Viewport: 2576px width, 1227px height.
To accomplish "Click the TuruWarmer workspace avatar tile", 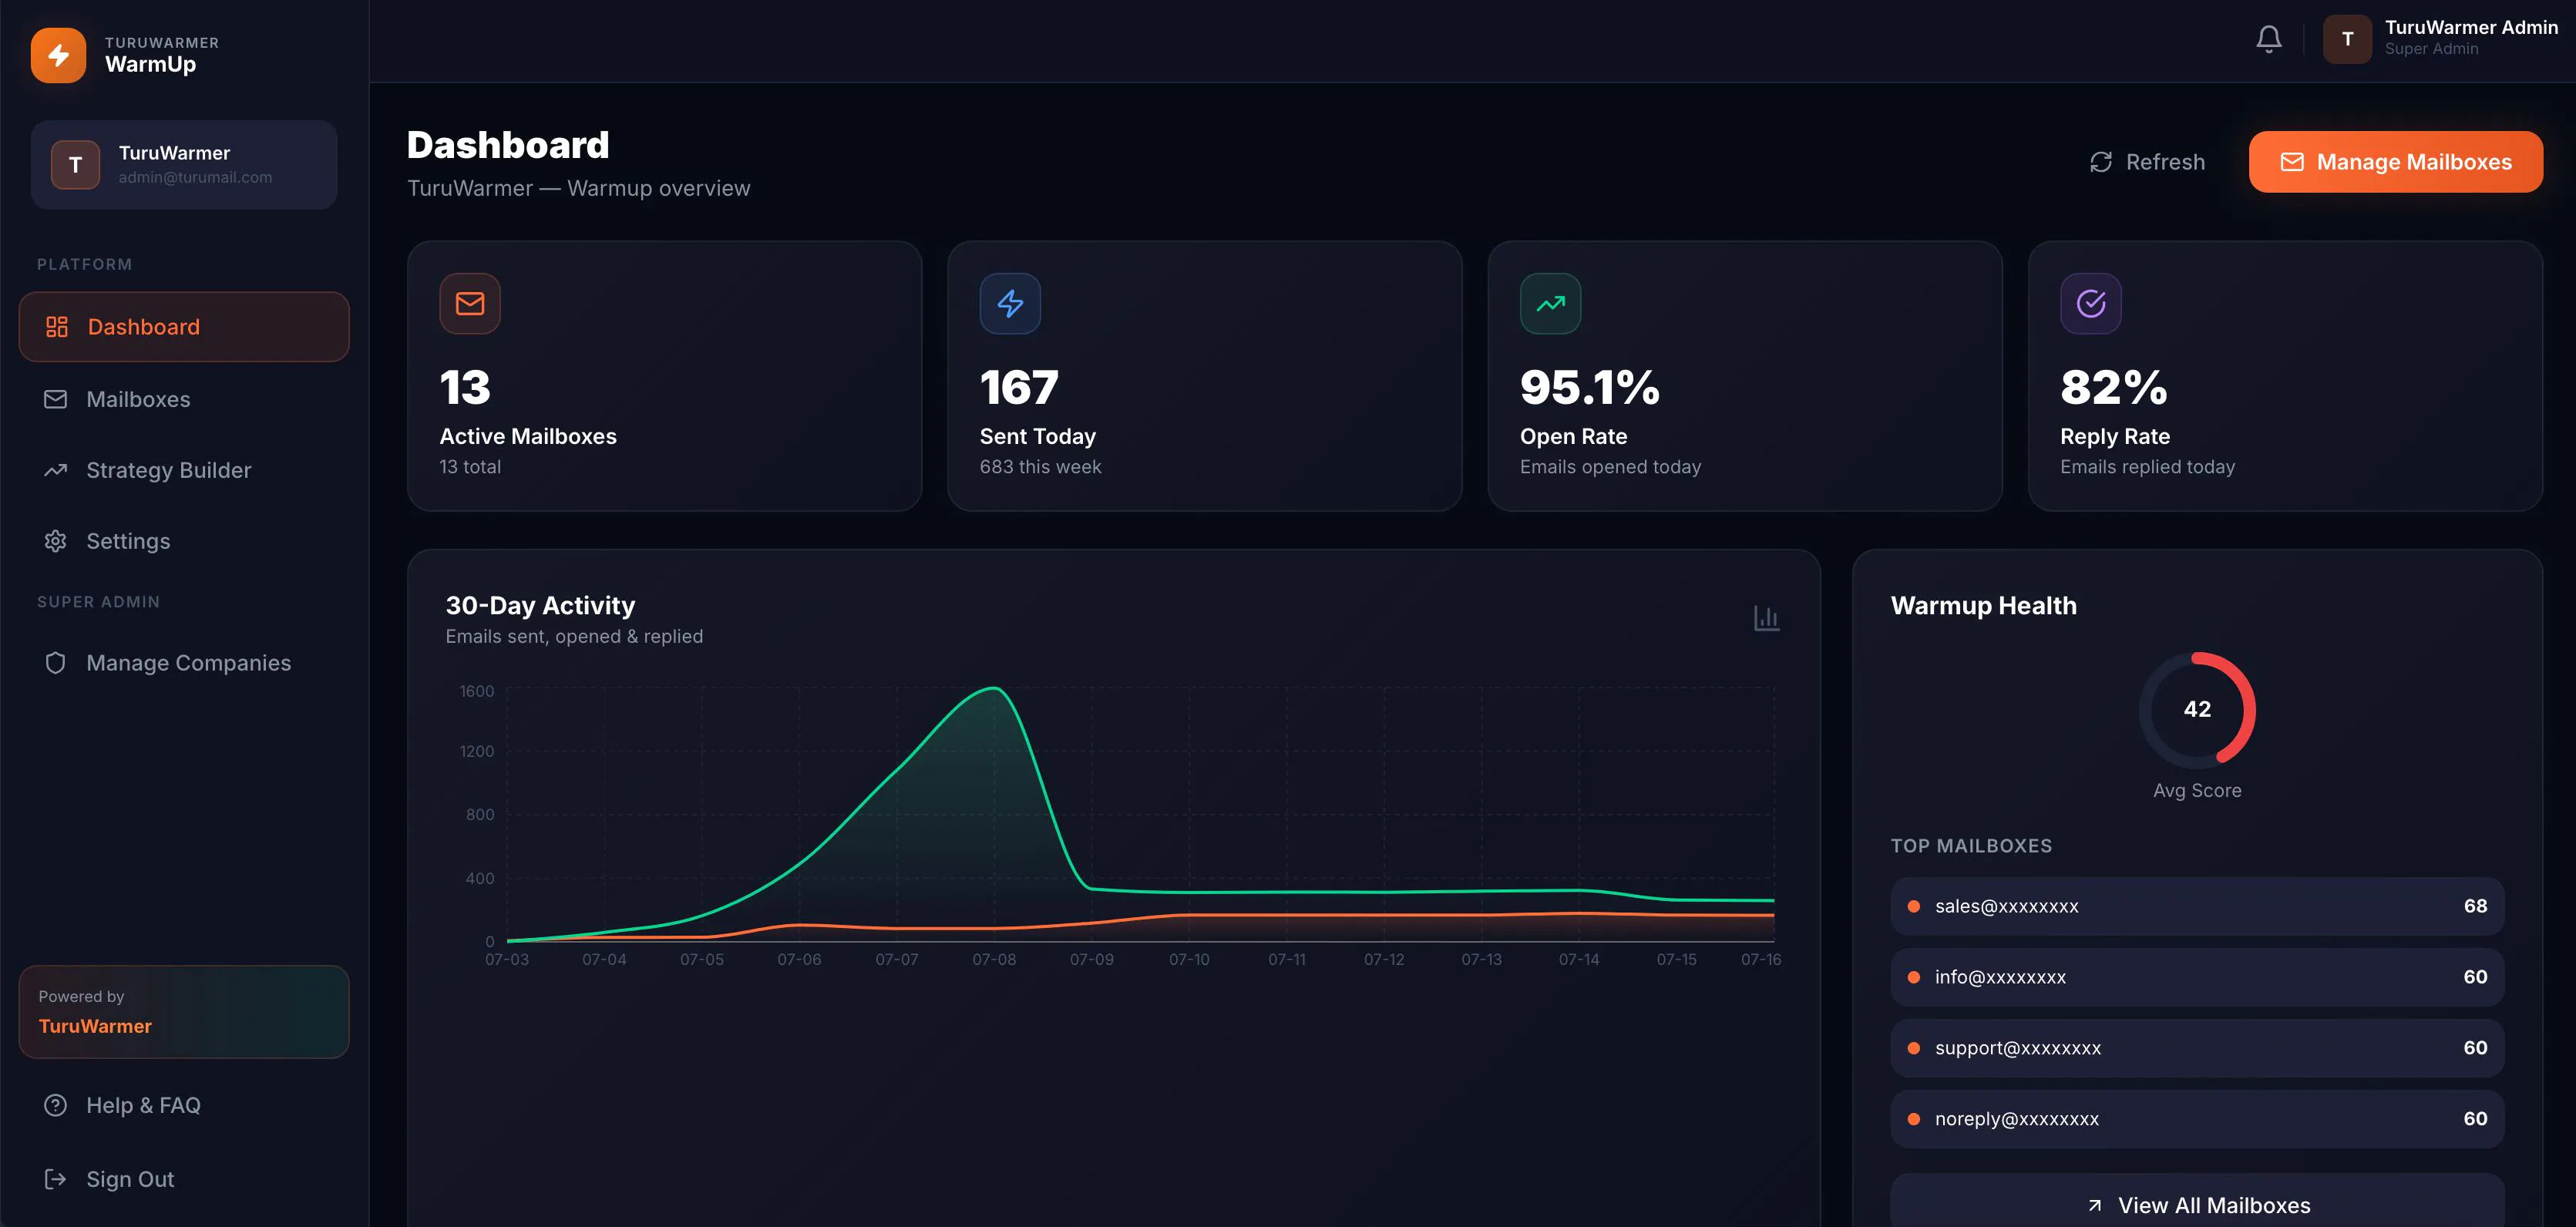I will pos(75,165).
